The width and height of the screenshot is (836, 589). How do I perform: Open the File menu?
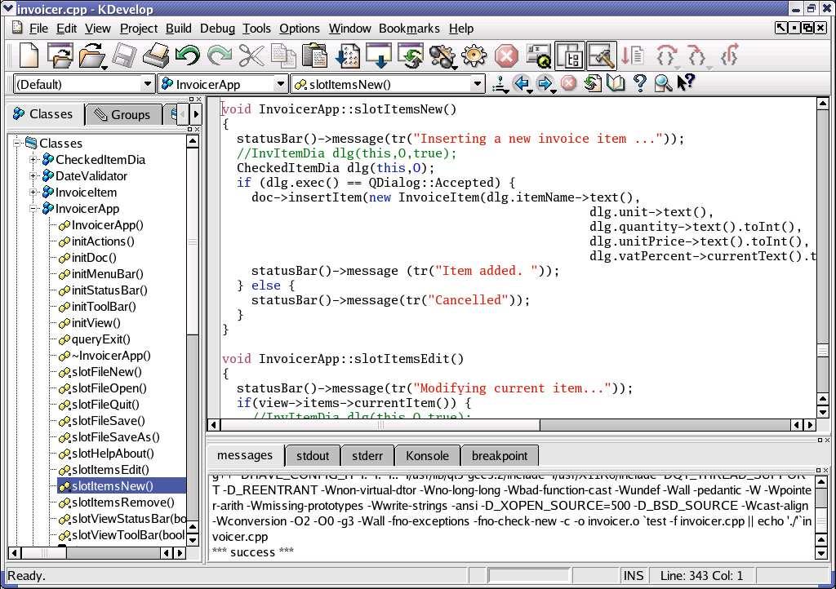38,29
